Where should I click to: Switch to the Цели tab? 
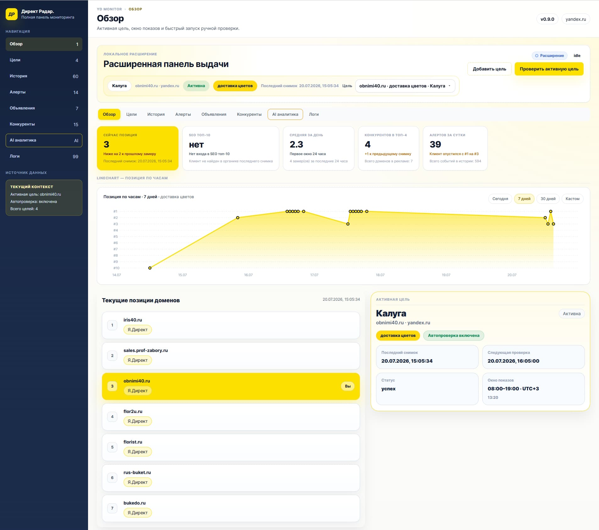click(131, 114)
